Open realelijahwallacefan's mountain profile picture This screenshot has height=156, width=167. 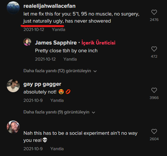pos(13,8)
